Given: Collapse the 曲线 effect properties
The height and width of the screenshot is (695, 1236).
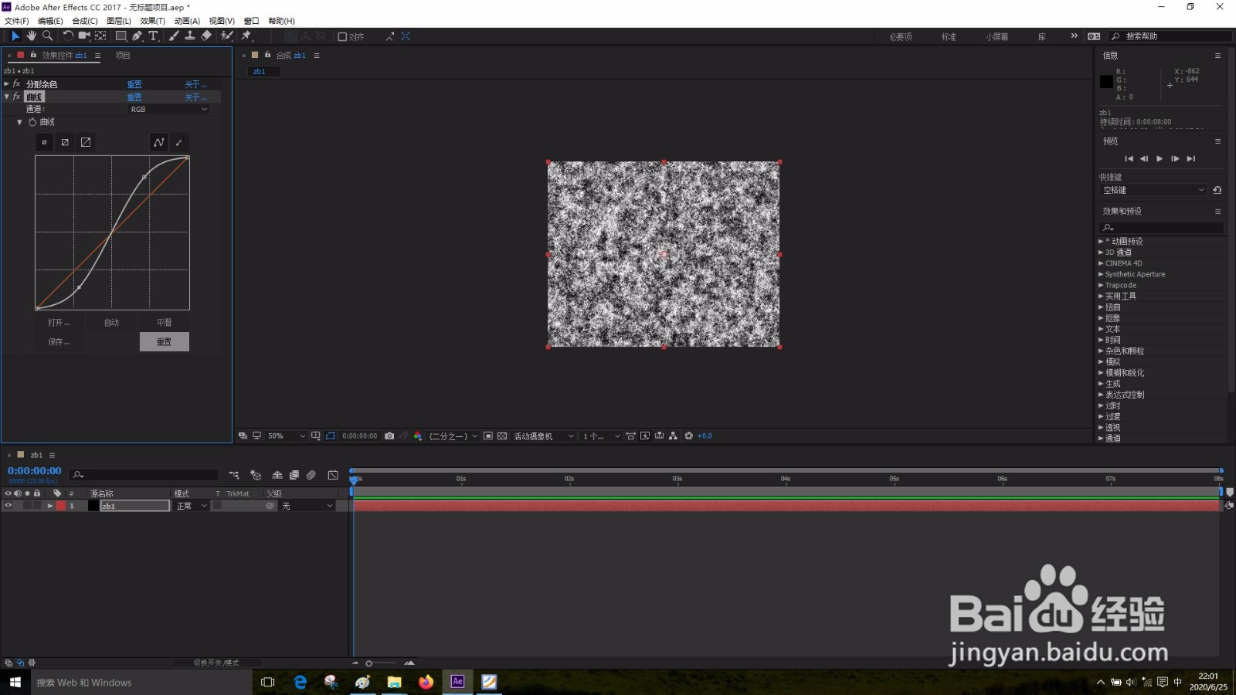Looking at the screenshot, I should tap(6, 97).
